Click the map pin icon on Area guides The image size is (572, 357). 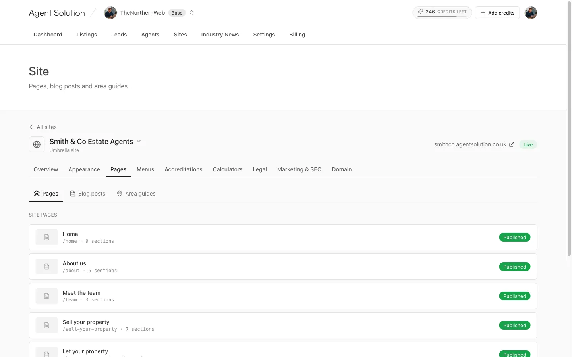click(x=120, y=194)
